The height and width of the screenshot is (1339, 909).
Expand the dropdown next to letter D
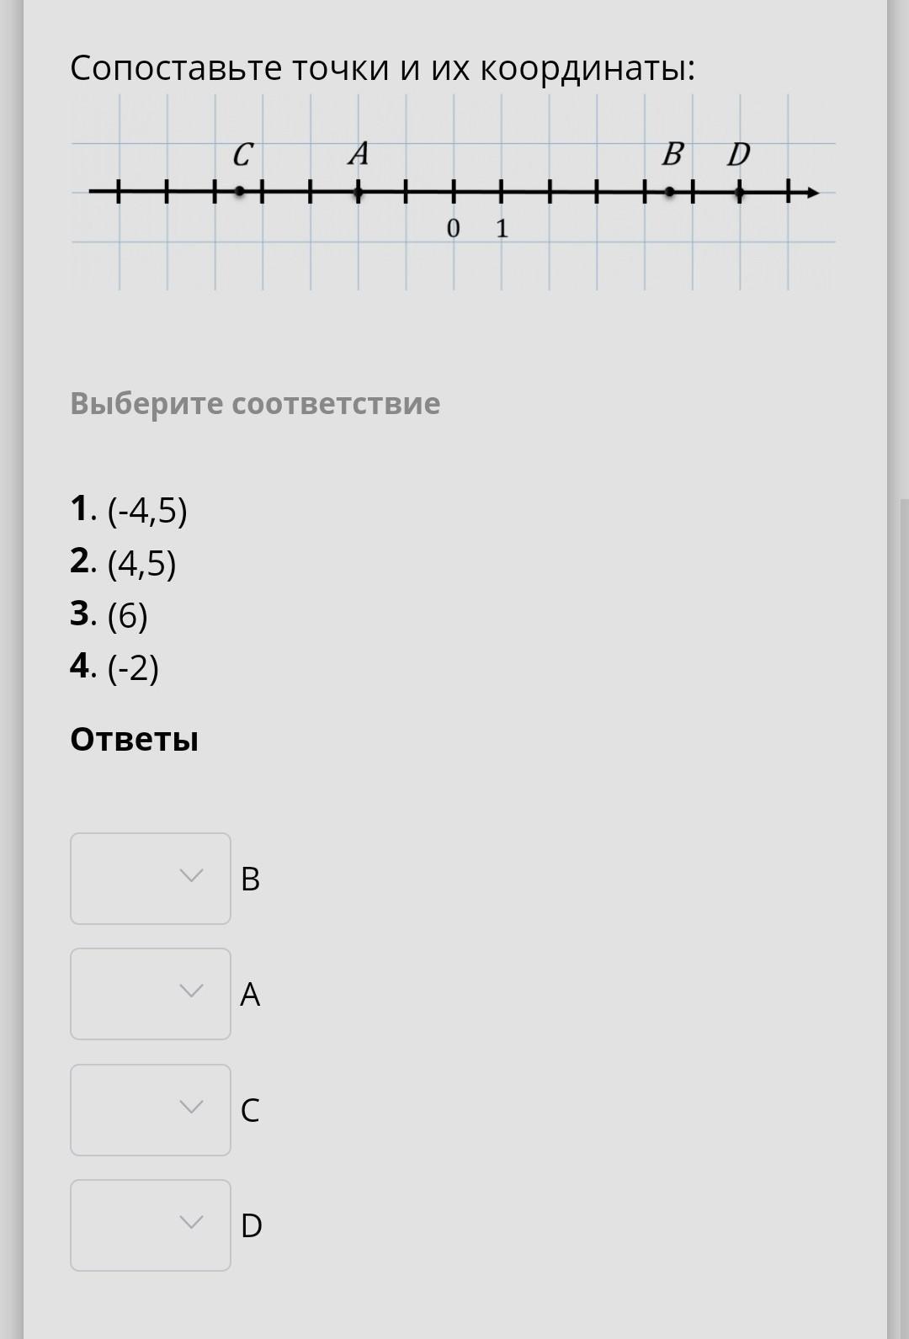tap(151, 1225)
